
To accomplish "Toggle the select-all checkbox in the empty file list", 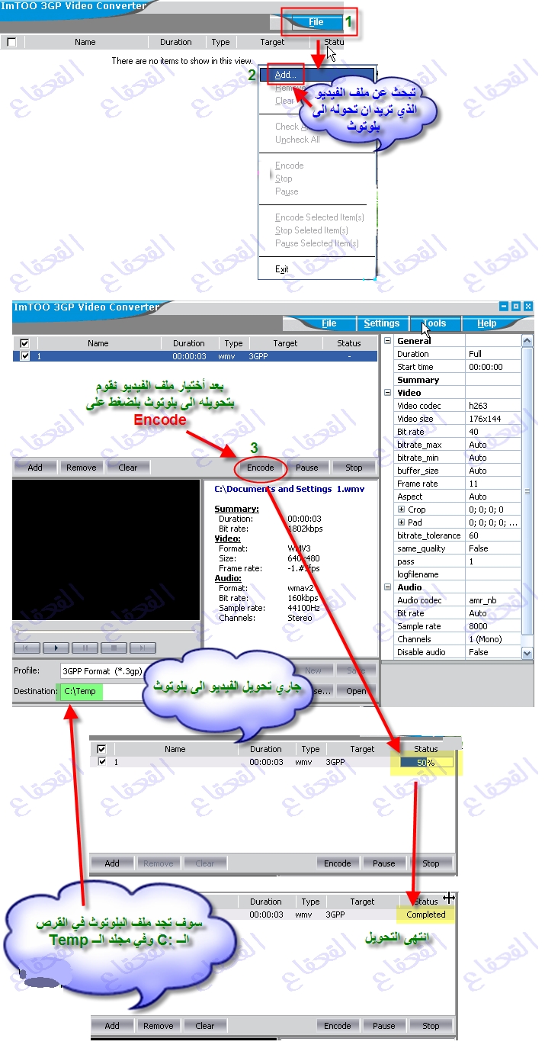I will pyautogui.click(x=11, y=43).
